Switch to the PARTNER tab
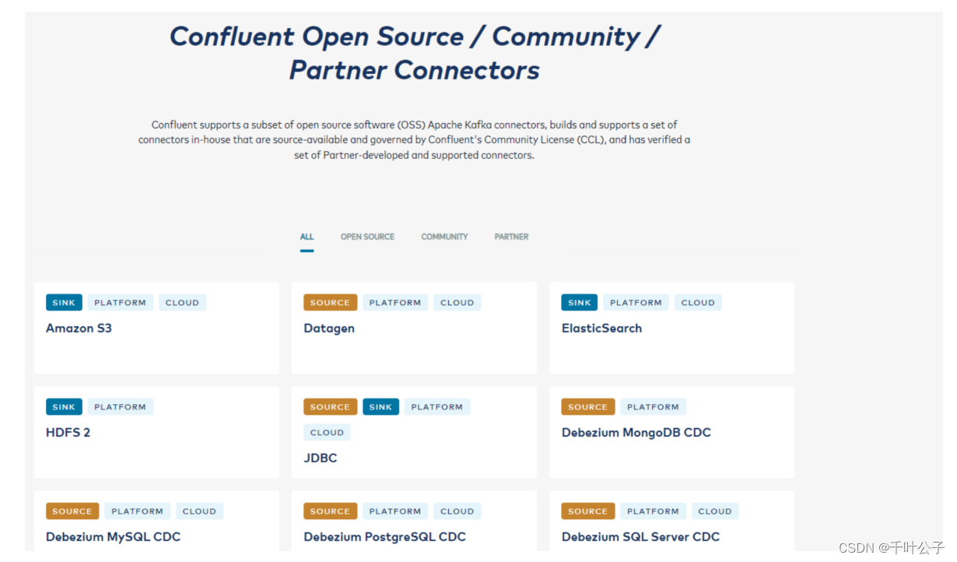The width and height of the screenshot is (957, 562). (x=511, y=237)
